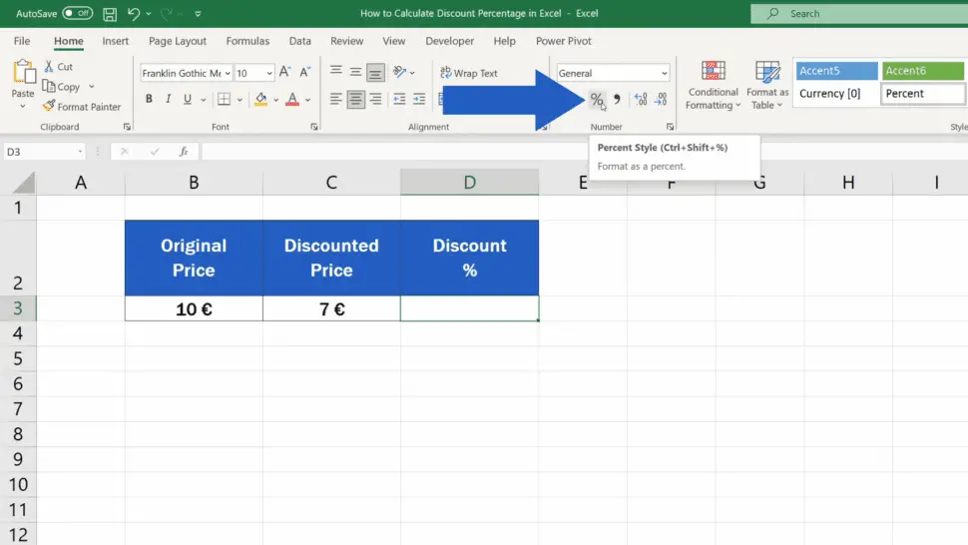This screenshot has width=968, height=545.
Task: Switch to the Formulas ribbon tab
Action: 247,41
